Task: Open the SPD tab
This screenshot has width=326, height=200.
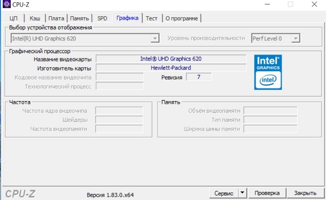Action: (x=102, y=18)
